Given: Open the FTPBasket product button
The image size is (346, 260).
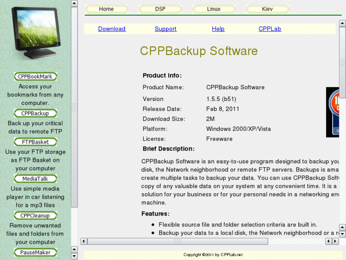Looking at the screenshot, I should pyautogui.click(x=35, y=142).
